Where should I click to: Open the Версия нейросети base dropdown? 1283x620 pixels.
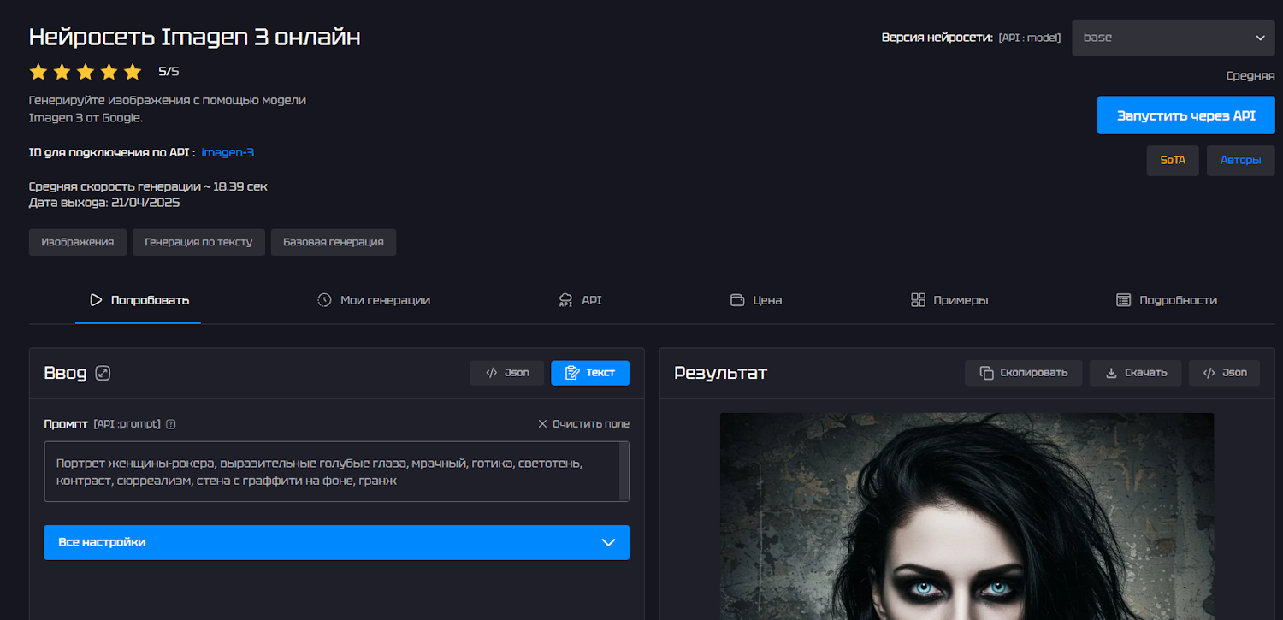(1173, 38)
